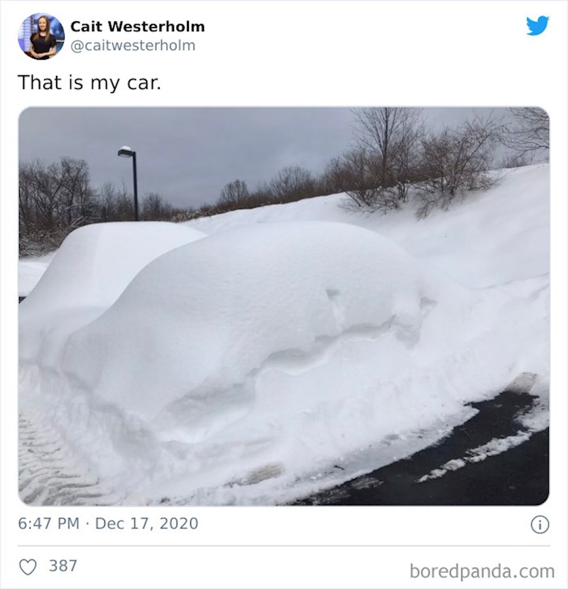
Task: Click the 387 likes count
Action: 63,566
